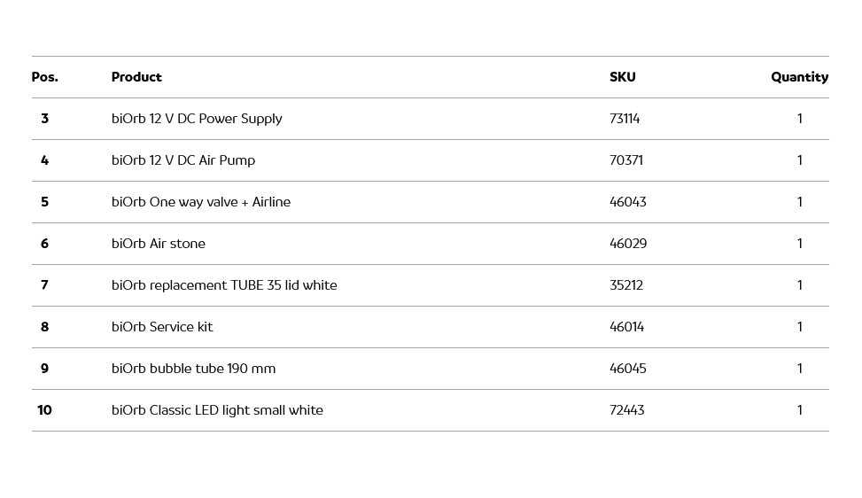Select biOrb bubble tube 190 mm
The height and width of the screenshot is (498, 862).
tap(193, 369)
